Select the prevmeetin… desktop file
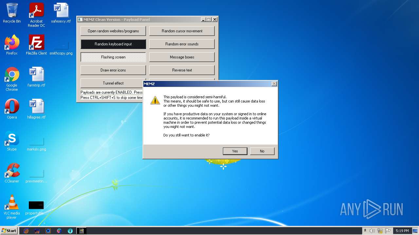Image resolution: width=419 pixels, height=235 pixels. click(36, 176)
